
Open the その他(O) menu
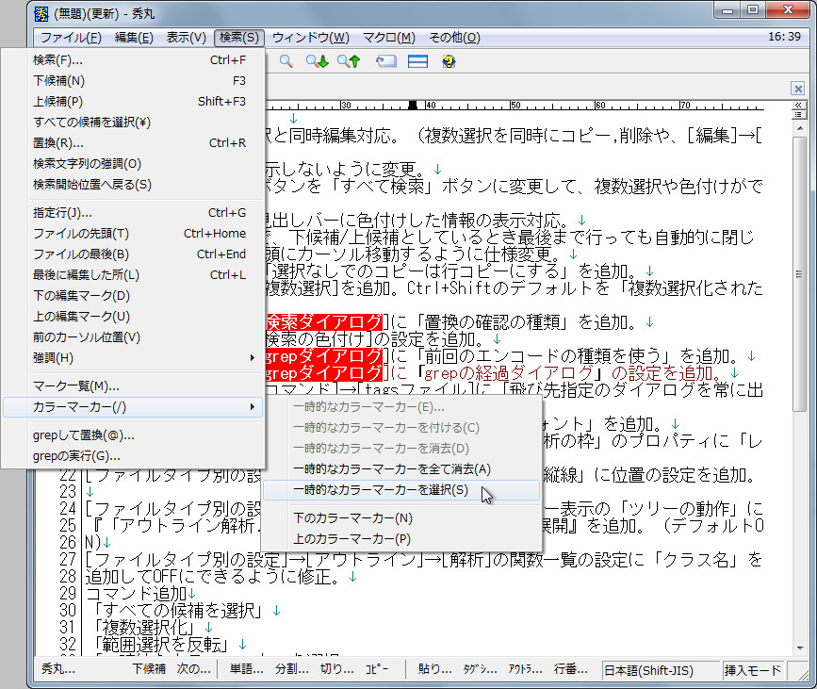pos(454,38)
